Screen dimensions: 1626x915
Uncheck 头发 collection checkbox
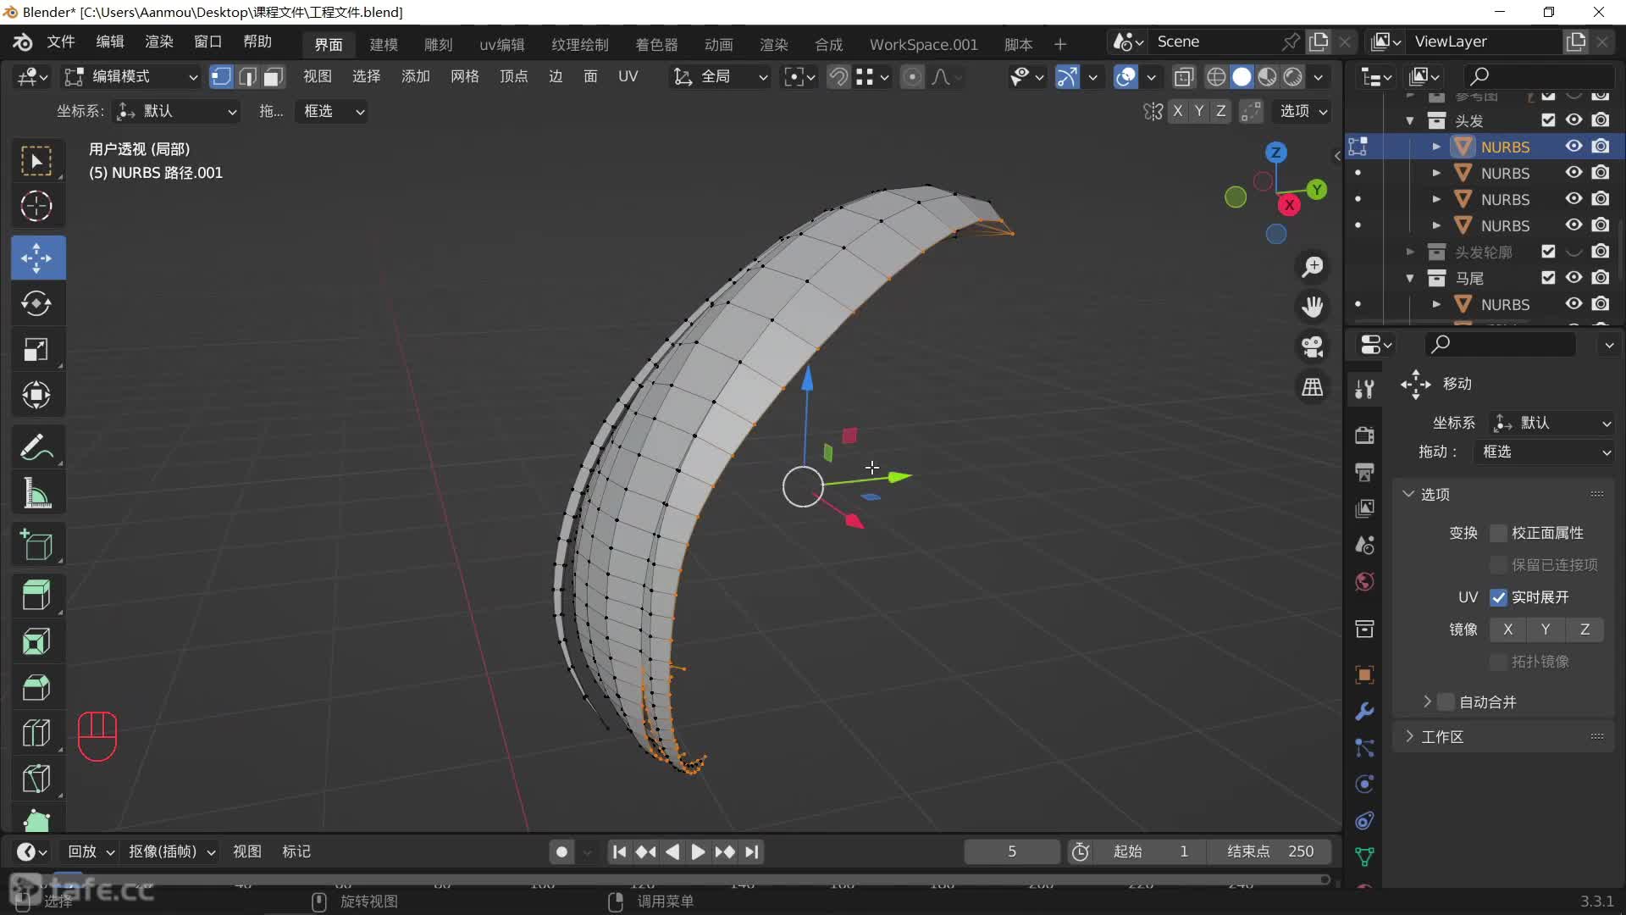click(1548, 119)
